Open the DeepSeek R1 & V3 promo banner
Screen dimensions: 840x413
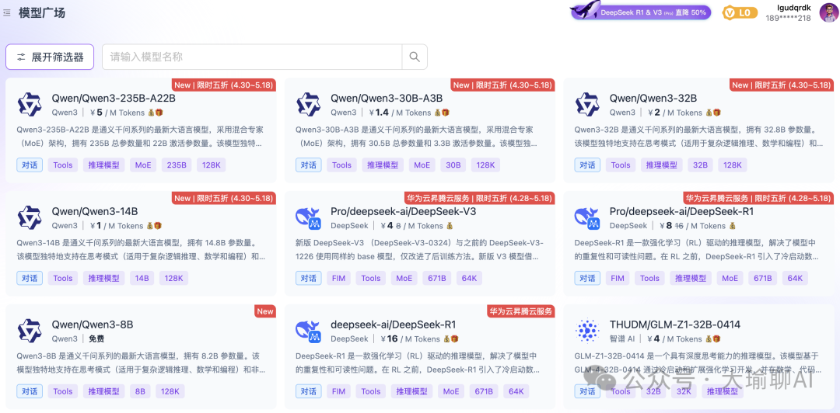(639, 12)
